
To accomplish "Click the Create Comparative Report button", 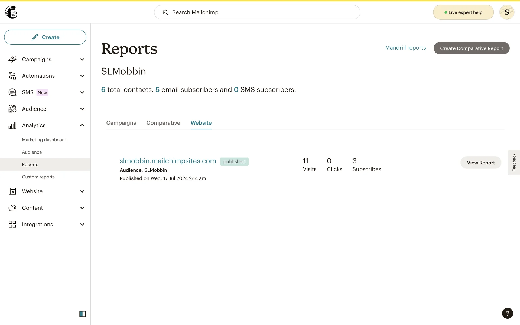I will [x=471, y=48].
